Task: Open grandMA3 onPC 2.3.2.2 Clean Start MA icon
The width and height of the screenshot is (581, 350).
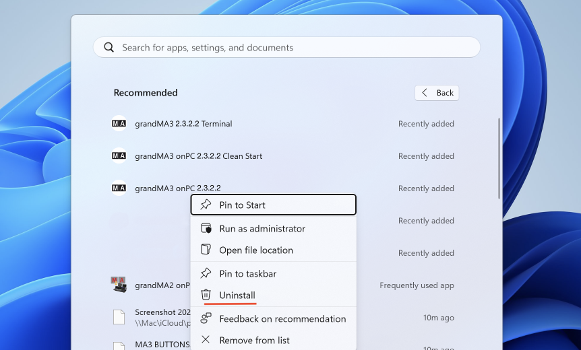Action: 119,155
